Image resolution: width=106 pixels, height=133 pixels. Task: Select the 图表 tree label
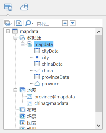coord(32,123)
